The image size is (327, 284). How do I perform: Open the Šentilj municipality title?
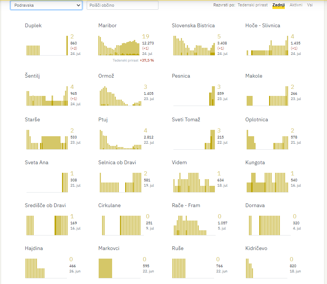pos(32,76)
